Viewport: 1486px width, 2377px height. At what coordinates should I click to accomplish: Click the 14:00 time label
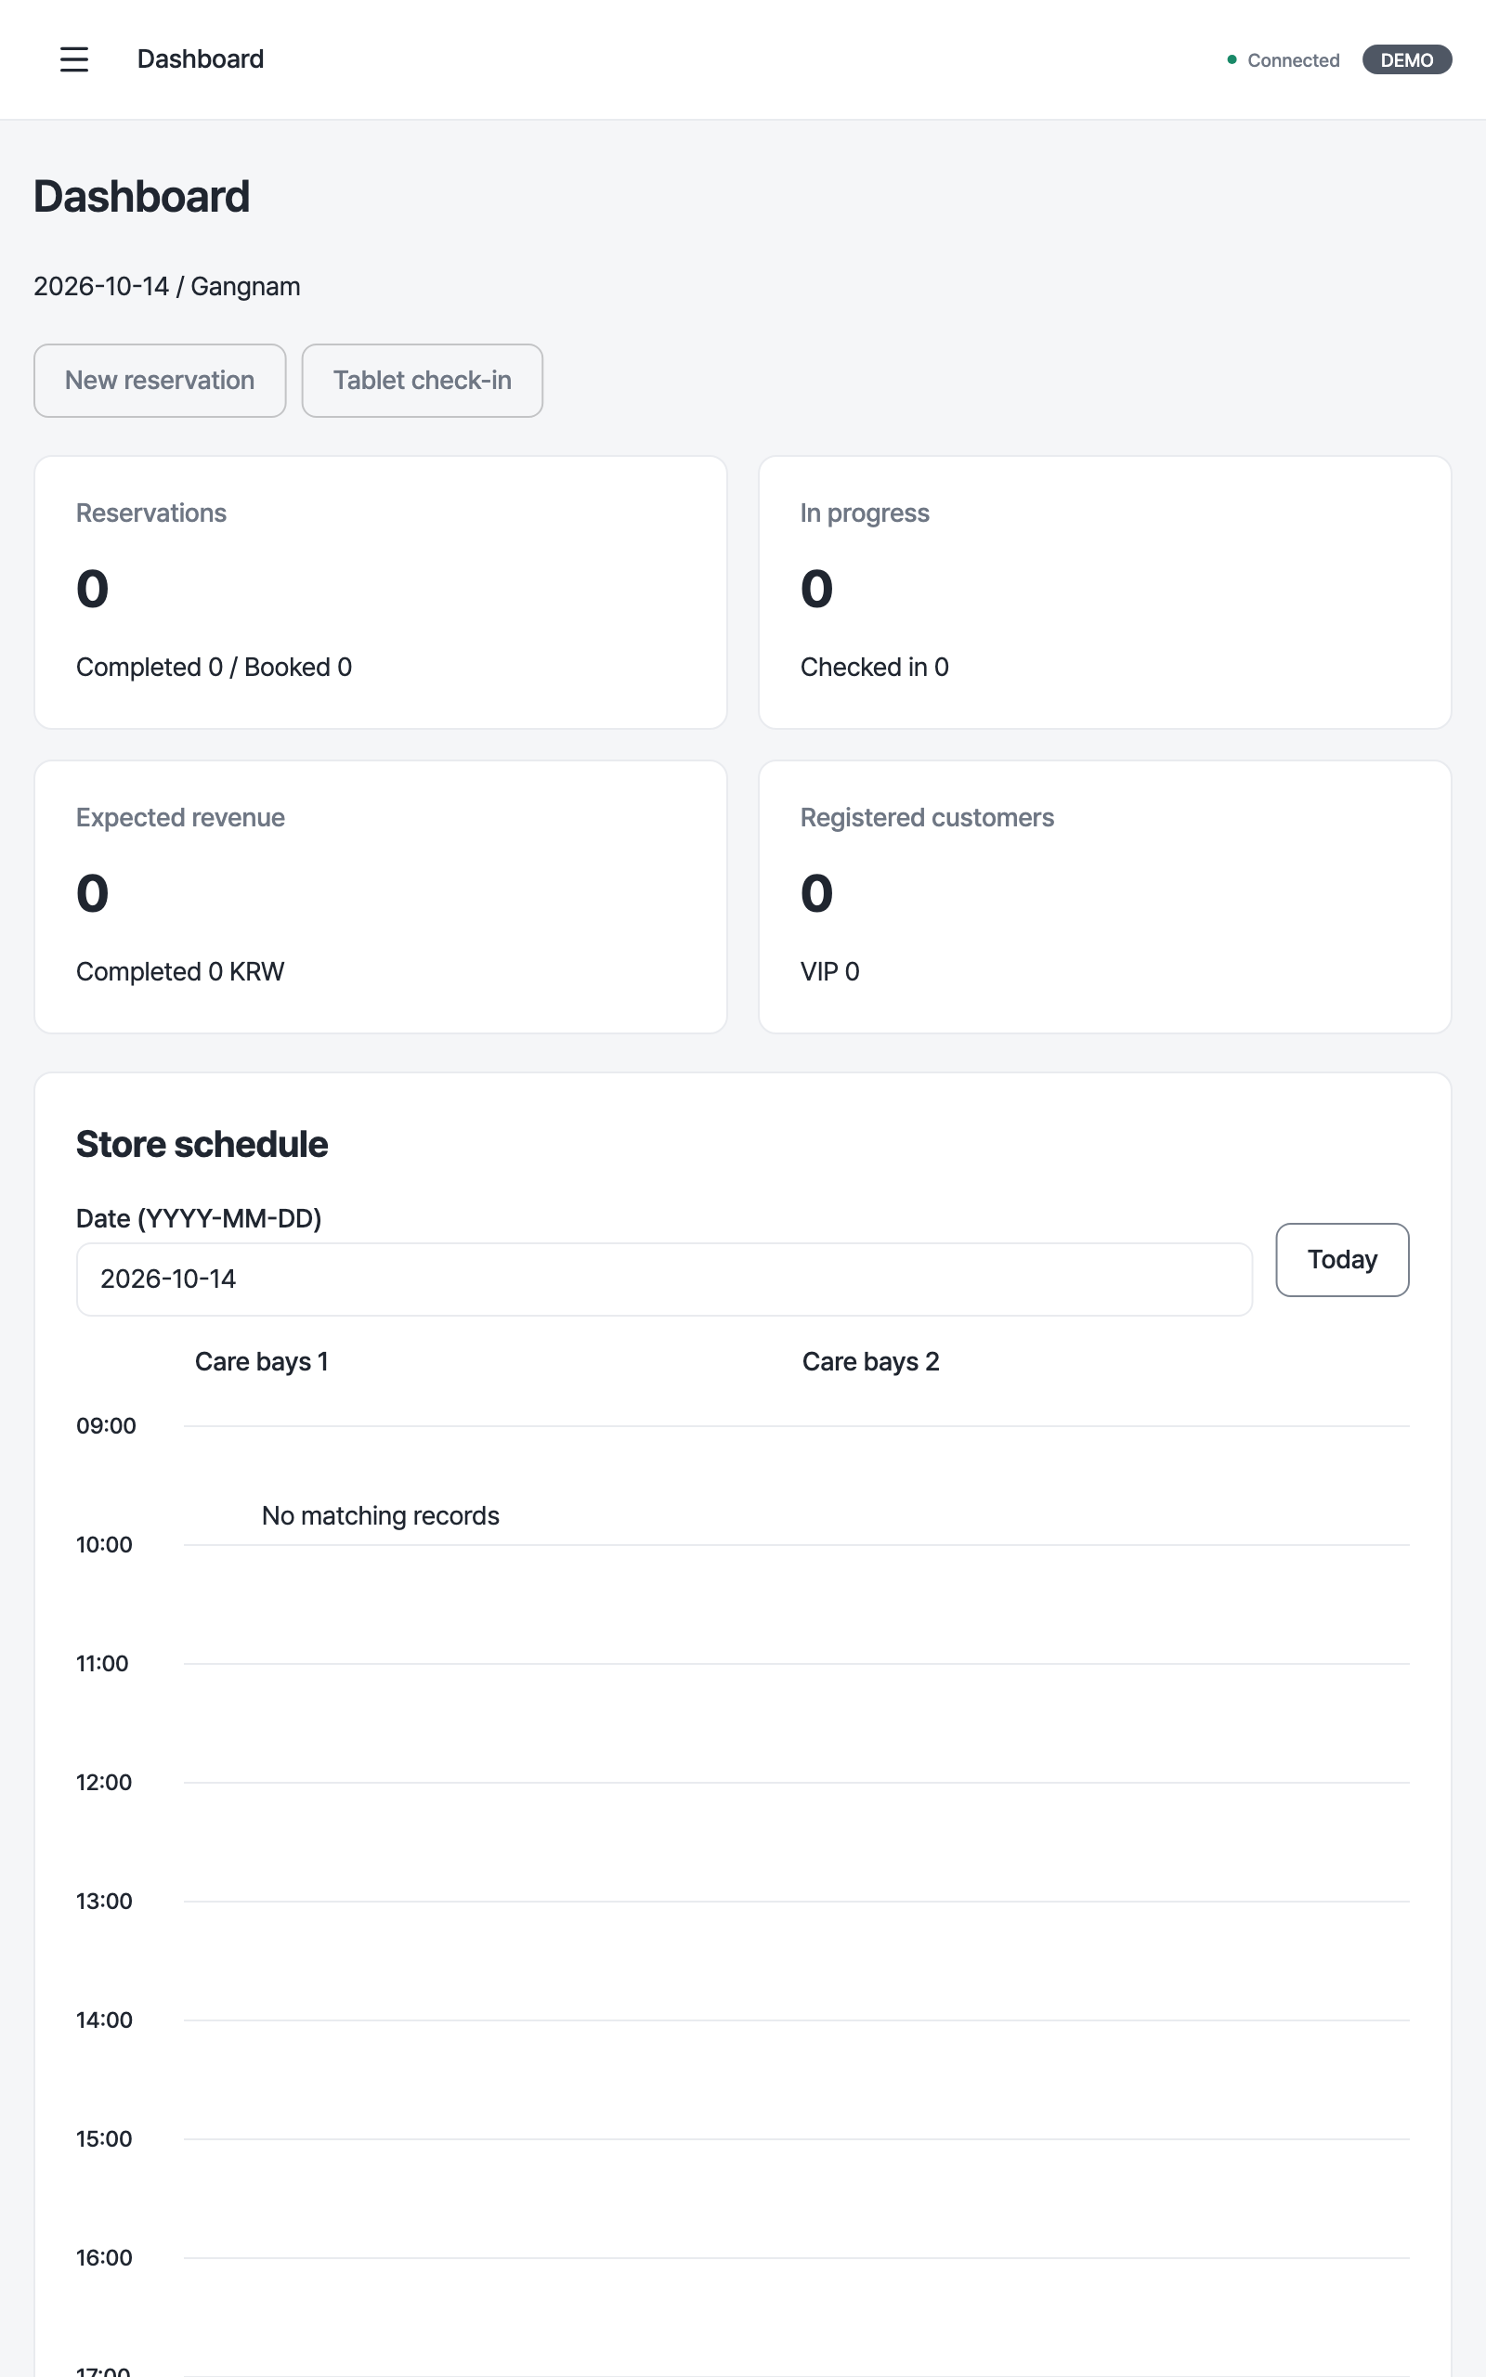coord(104,2020)
